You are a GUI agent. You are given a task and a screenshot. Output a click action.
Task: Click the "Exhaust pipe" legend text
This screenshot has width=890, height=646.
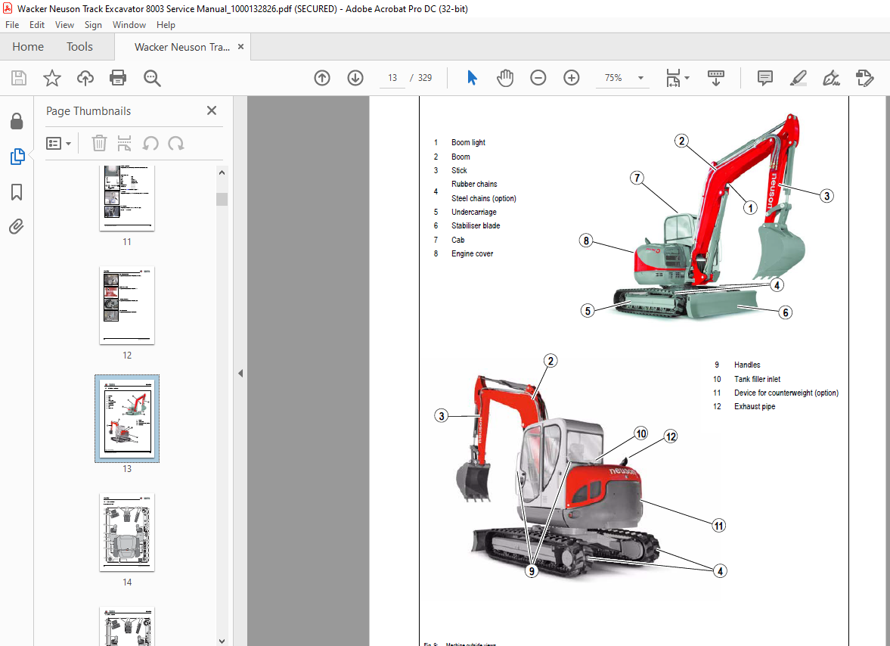[x=755, y=406]
